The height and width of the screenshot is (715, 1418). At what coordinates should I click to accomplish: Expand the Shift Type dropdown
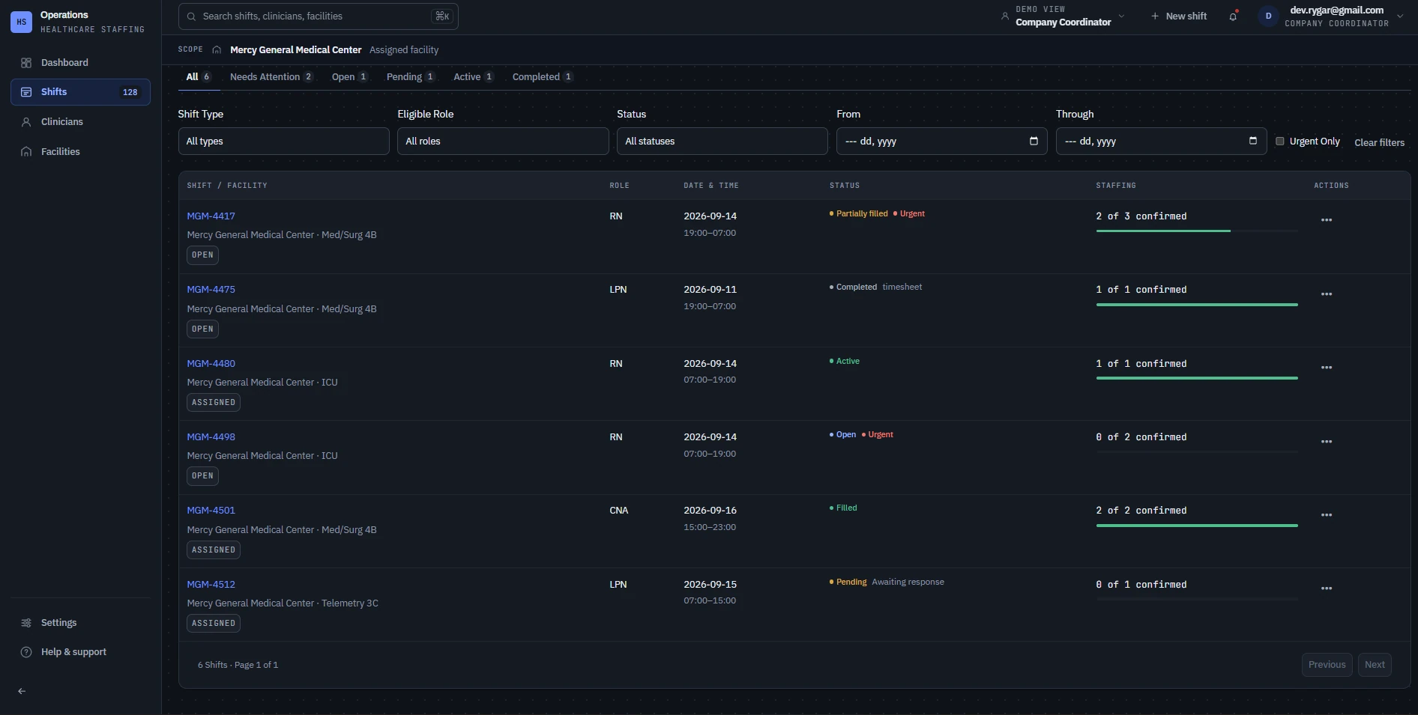pos(283,141)
